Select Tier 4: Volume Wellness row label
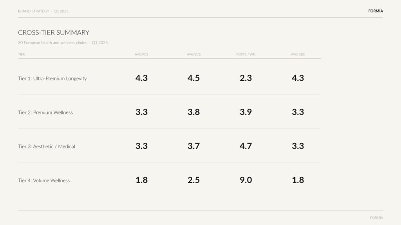The height and width of the screenshot is (225, 401). click(44, 180)
